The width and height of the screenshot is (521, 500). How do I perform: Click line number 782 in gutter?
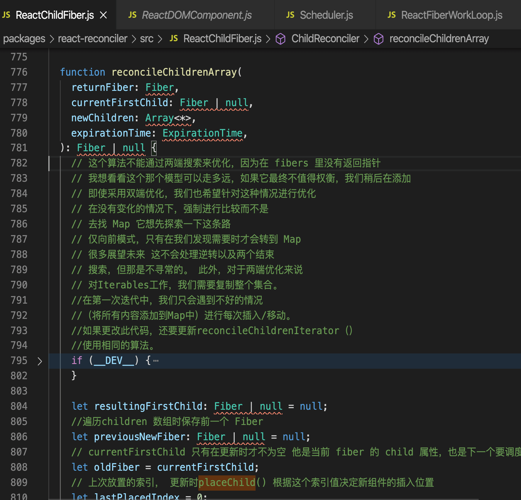click(x=19, y=163)
